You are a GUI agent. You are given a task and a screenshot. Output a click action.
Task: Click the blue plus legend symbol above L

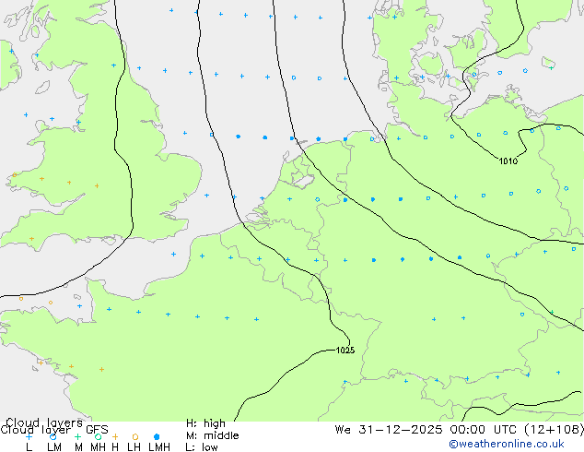[x=29, y=436]
